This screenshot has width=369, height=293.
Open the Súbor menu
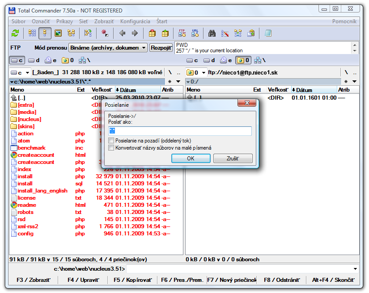tap(19, 21)
